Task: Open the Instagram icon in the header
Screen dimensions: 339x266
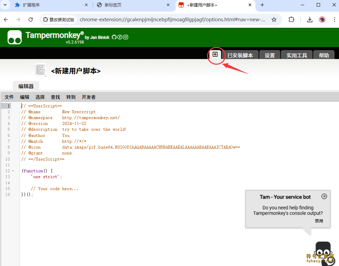Action: pyautogui.click(x=126, y=37)
